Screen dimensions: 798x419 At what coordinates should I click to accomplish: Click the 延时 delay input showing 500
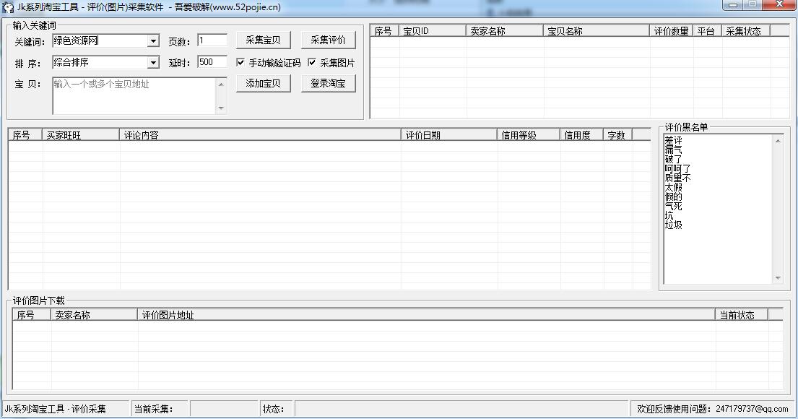pyautogui.click(x=212, y=61)
